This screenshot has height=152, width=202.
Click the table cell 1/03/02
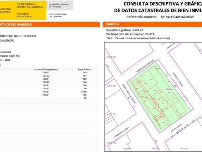coord(46,89)
